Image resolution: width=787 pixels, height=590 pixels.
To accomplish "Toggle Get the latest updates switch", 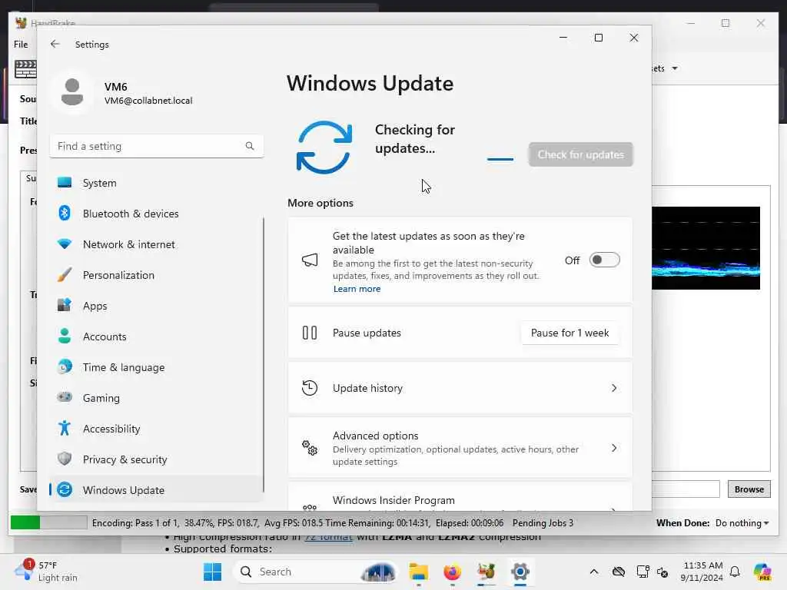I will pos(604,260).
